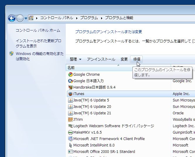Screen dimensions: 195x157
Task: Select Java(TM) 6 Update 20
Action: pyautogui.click(x=92, y=107)
